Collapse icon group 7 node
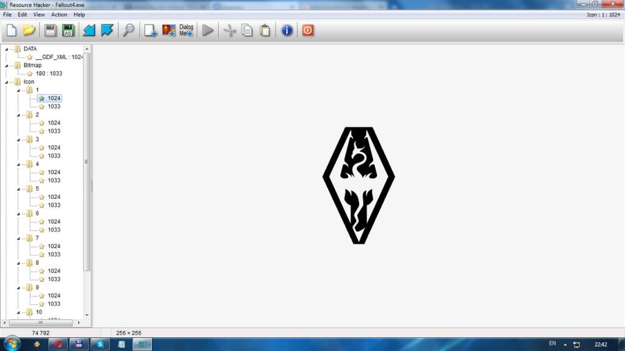Screen dimensions: 625x351 18,239
